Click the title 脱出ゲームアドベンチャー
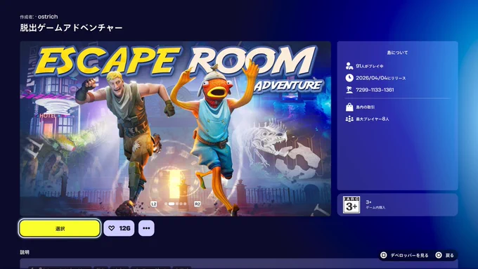478x269 pixels. (x=71, y=27)
